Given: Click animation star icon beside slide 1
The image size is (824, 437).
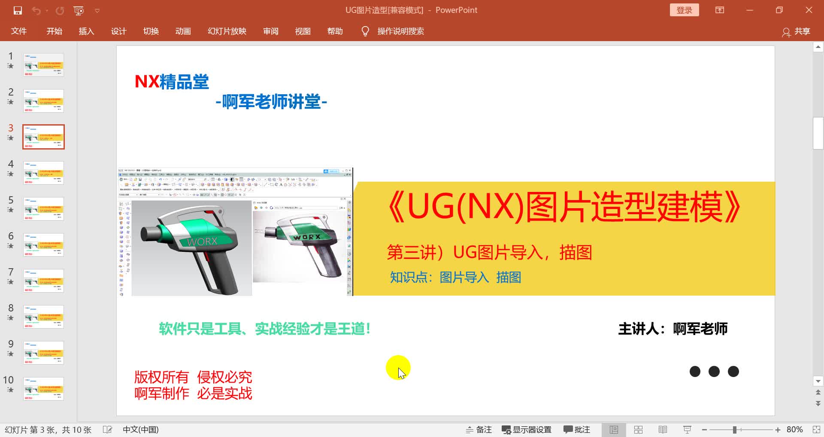Looking at the screenshot, I should tap(10, 66).
